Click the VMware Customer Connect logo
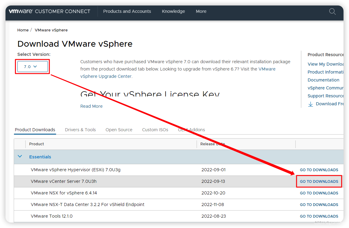This screenshot has width=349, height=228. tap(49, 11)
